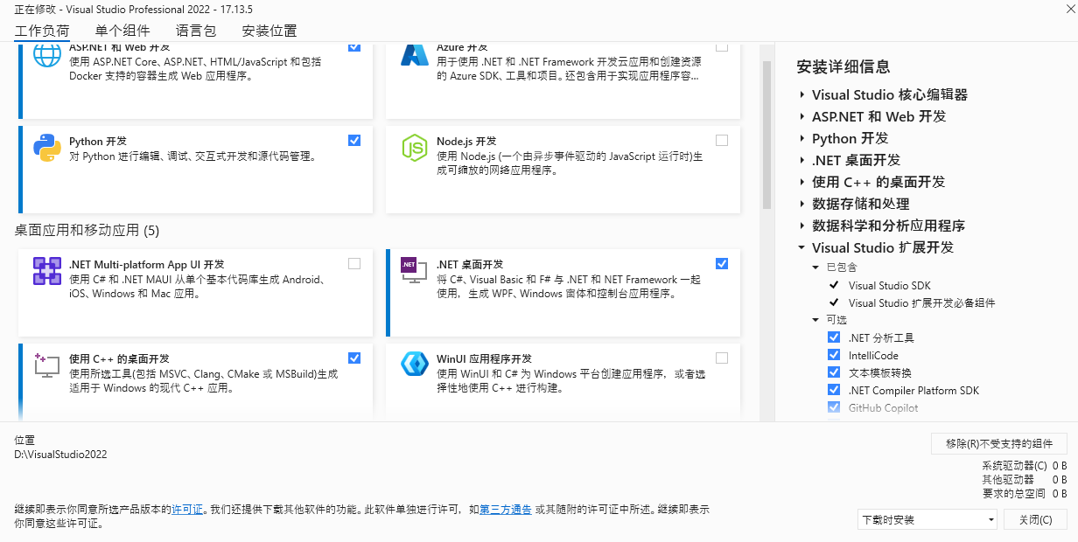This screenshot has width=1078, height=542.
Task: Click the WinUI 应用程序开发 icon
Action: [414, 365]
